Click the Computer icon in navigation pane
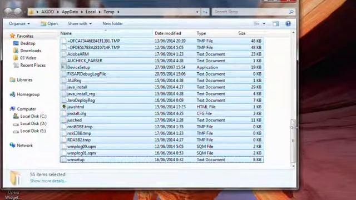Screen dimensions: 356x200 (12, 109)
